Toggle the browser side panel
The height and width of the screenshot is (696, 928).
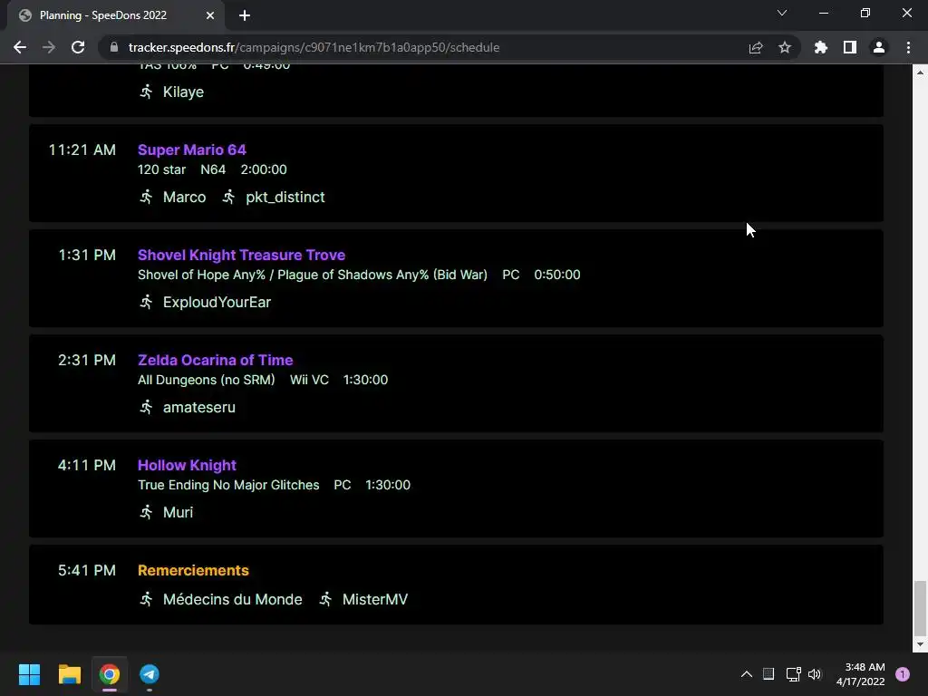[850, 47]
